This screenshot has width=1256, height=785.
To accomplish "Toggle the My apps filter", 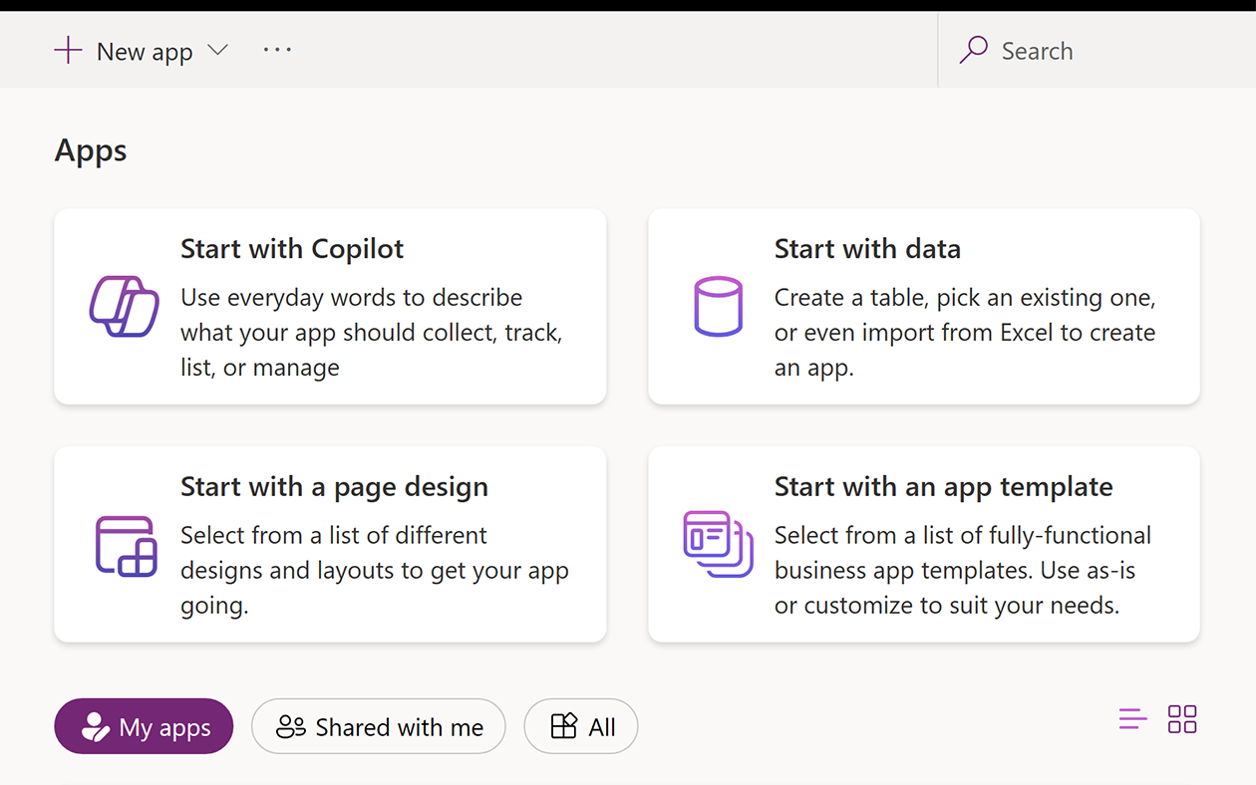I will click(x=144, y=726).
